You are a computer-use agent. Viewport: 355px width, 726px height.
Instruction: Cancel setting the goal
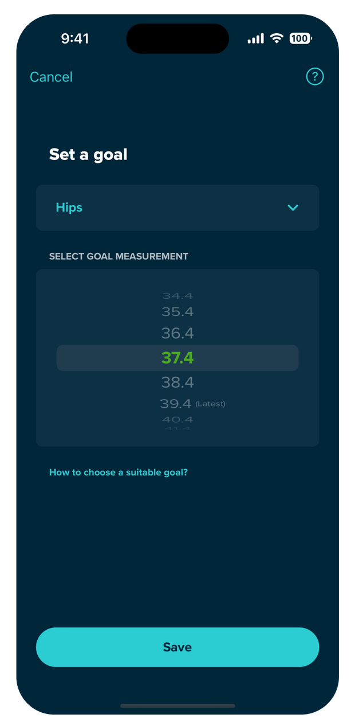click(x=51, y=77)
